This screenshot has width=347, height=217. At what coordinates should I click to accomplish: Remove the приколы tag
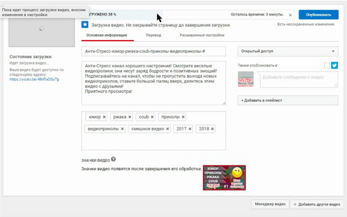(x=183, y=117)
